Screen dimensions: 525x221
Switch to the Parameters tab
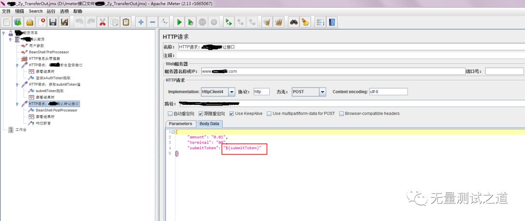click(x=180, y=124)
